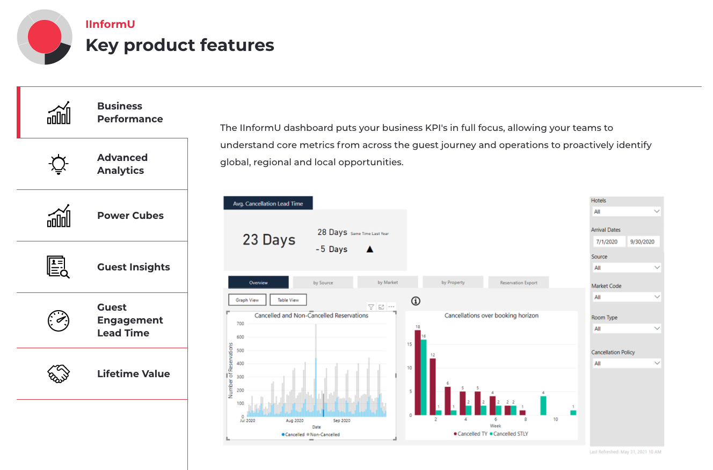Open the Lifetime Value tab
Screen dimensions: 713x470
pyautogui.click(x=102, y=374)
